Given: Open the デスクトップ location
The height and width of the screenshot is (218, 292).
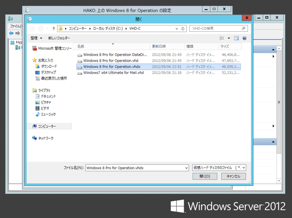Looking at the screenshot, I should (x=46, y=72).
